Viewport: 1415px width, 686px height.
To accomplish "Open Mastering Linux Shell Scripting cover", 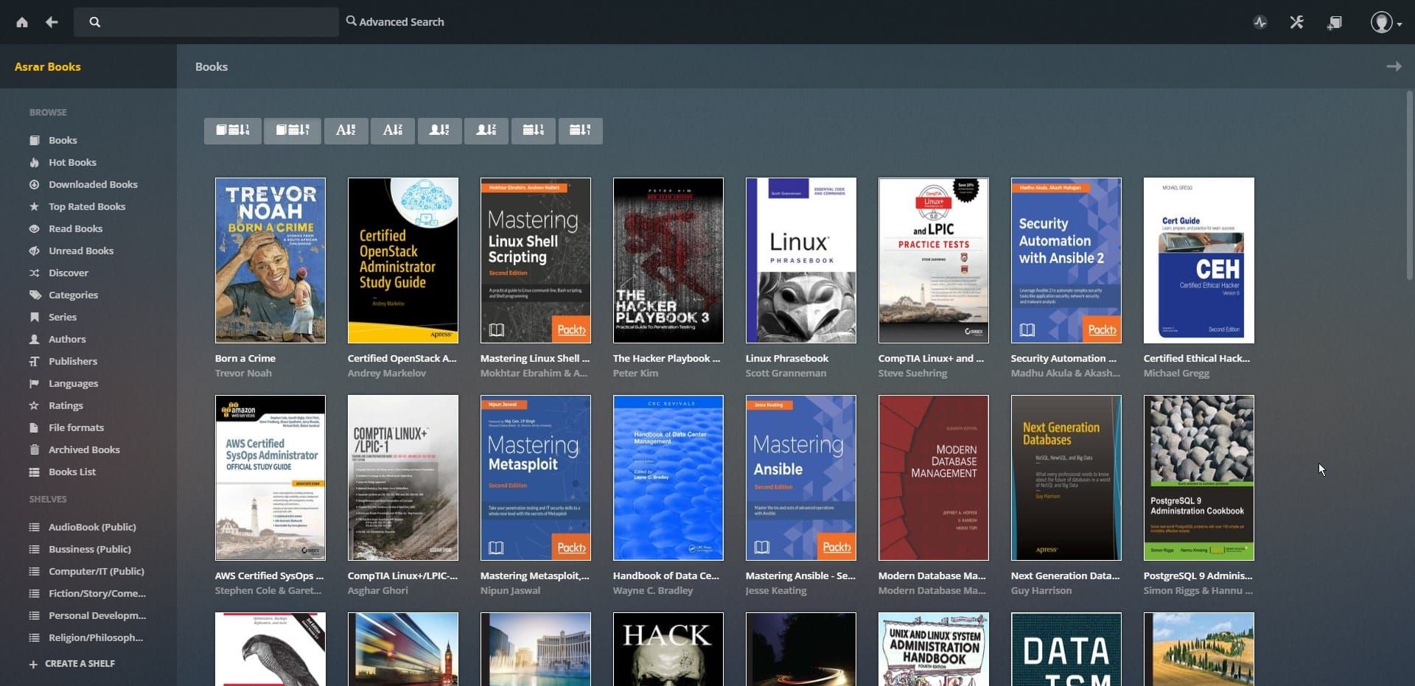I will pyautogui.click(x=536, y=260).
